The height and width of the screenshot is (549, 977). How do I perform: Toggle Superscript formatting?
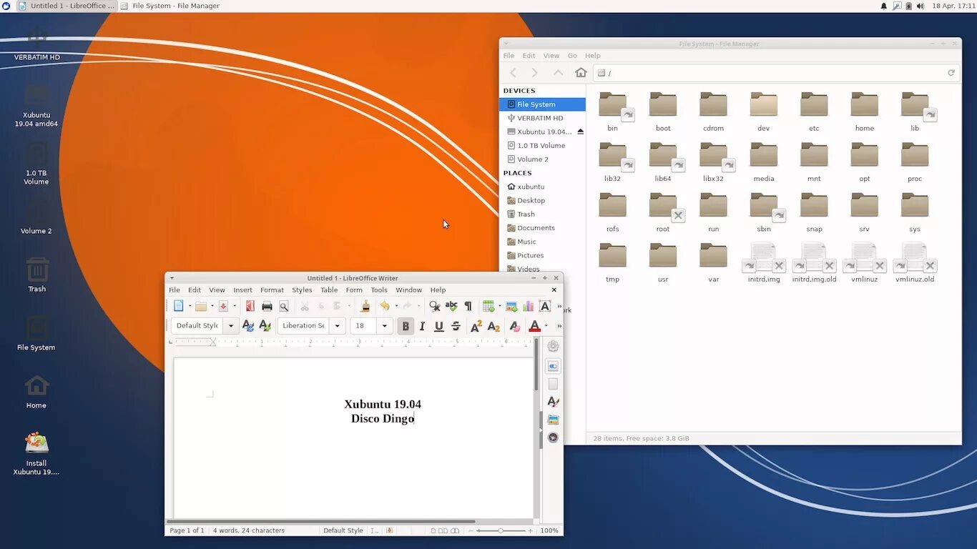tap(476, 326)
